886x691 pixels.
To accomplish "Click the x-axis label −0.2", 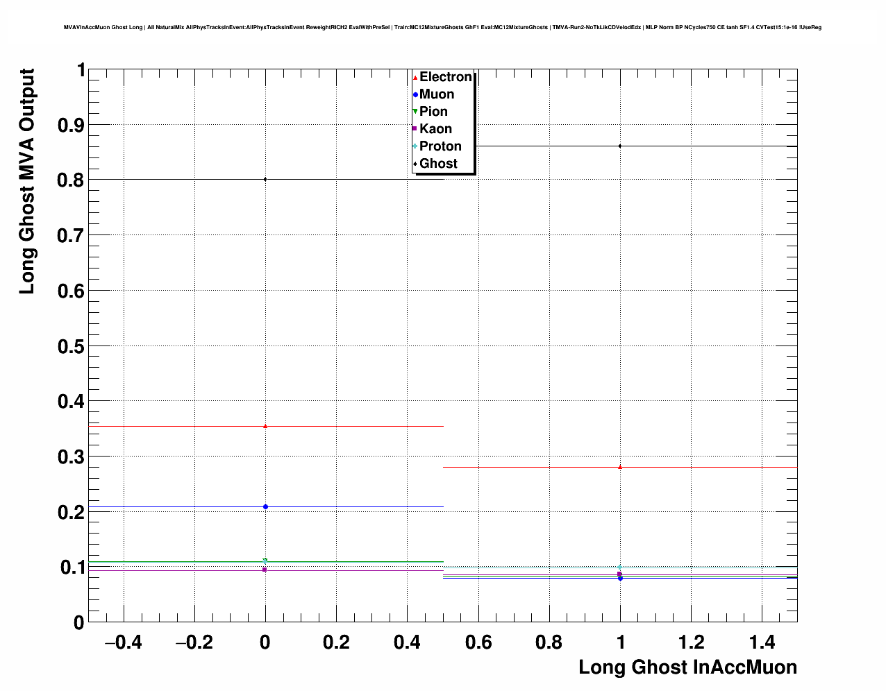I will click(194, 642).
